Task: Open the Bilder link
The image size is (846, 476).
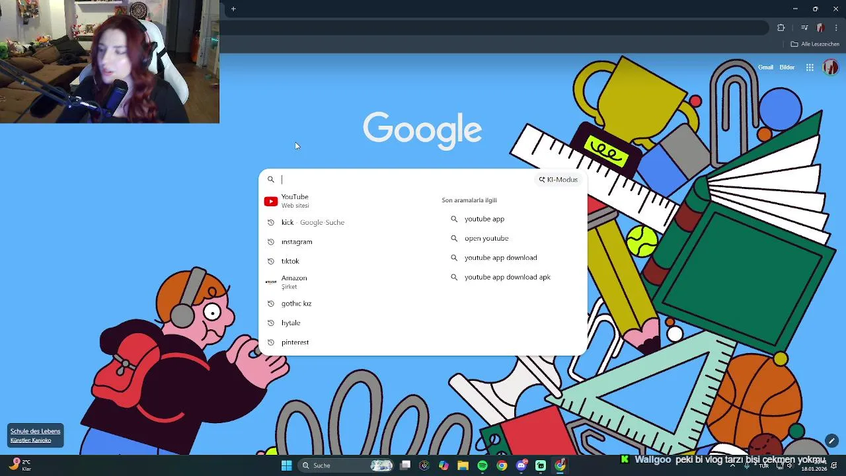Action: pos(787,67)
